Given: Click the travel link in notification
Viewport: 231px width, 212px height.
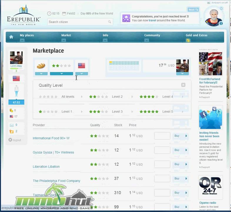Looking at the screenshot, I should [152, 20].
